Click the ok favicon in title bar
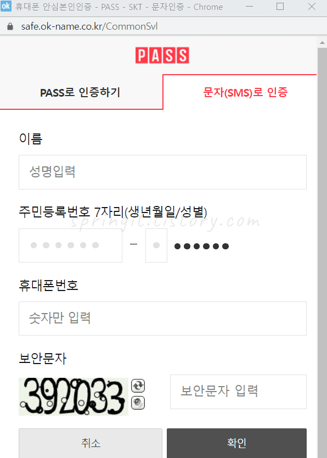Viewport: 327px width, 458px height. click(x=6, y=6)
